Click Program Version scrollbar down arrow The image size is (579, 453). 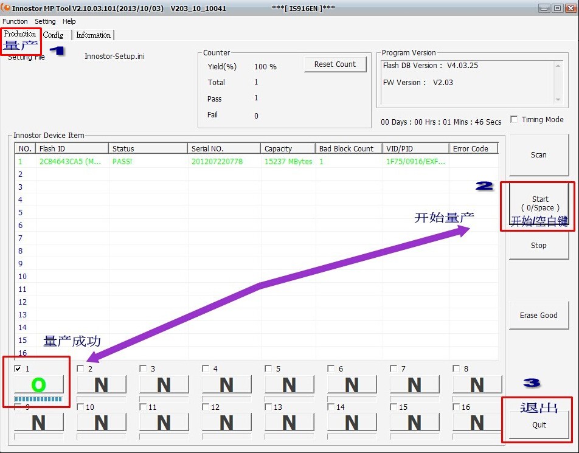[558, 100]
